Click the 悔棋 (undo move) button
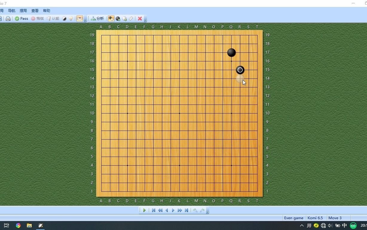367x230 pixels. tap(38, 19)
